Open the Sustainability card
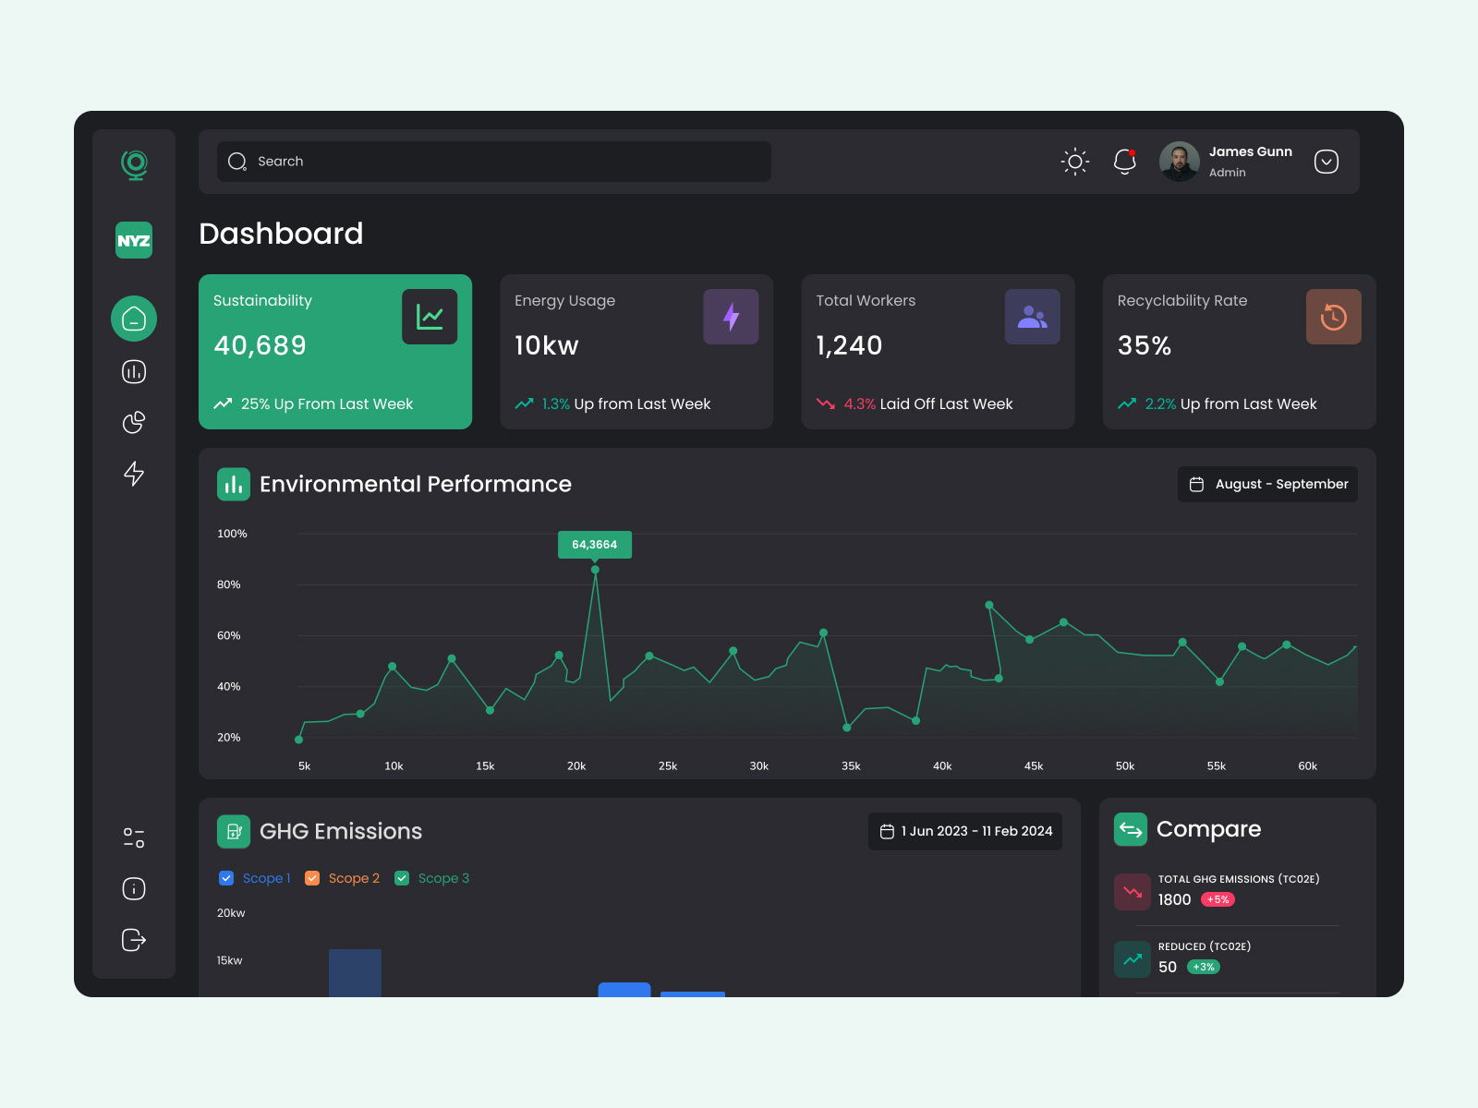The width and height of the screenshot is (1478, 1108). (334, 352)
